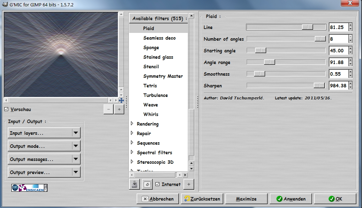362x208 pixels.
Task: Click the green checkmark OK button
Action: tap(335, 199)
